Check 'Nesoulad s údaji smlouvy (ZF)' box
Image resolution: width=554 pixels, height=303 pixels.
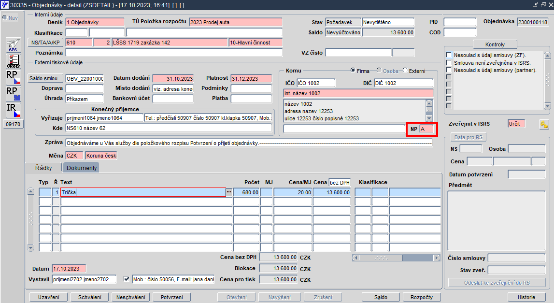click(x=449, y=55)
